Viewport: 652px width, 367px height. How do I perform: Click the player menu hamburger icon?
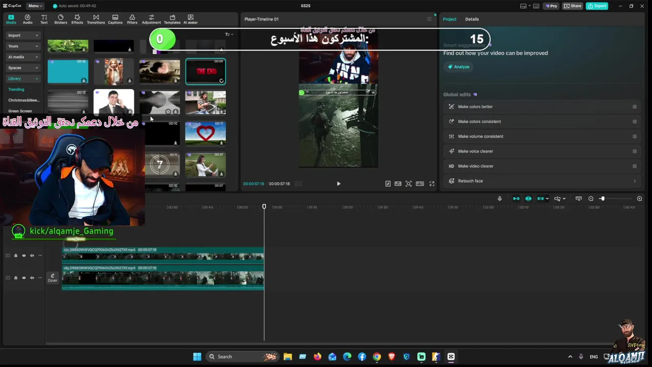pos(429,19)
